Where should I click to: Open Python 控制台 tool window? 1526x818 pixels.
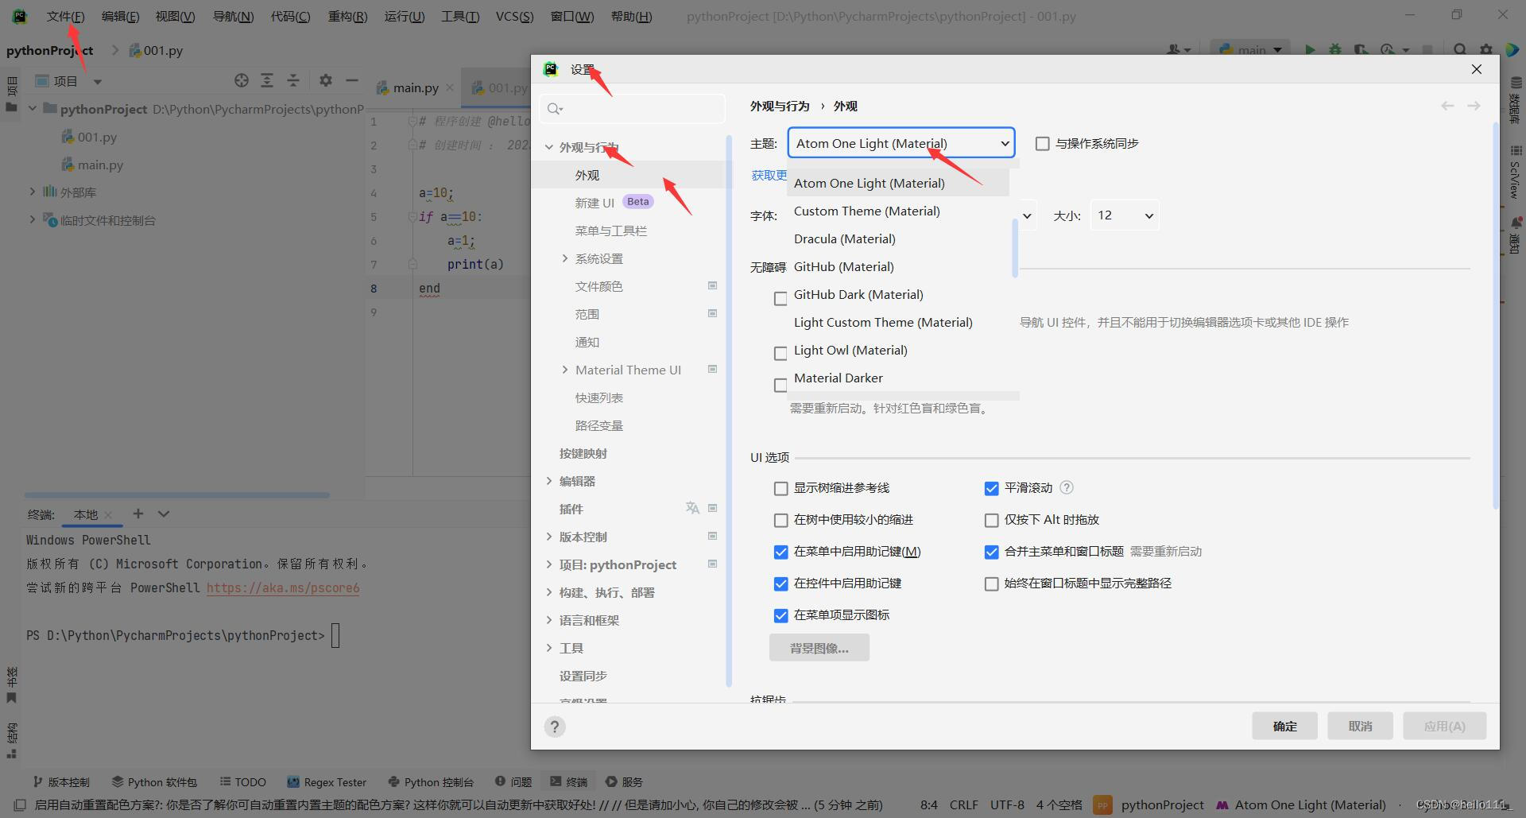click(x=431, y=782)
